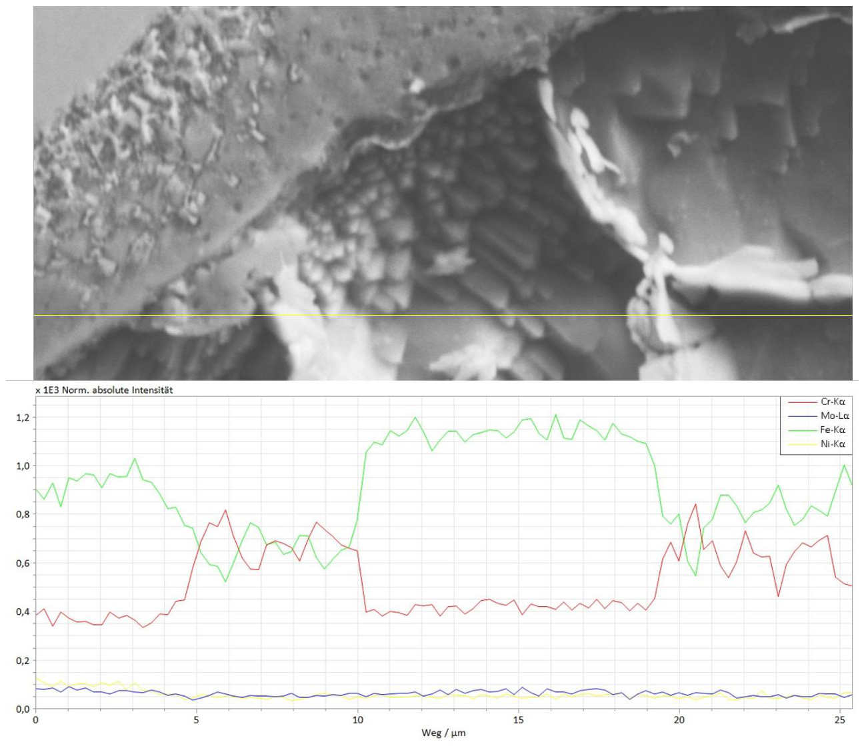Select the Mo-Lα legend label

(x=834, y=416)
